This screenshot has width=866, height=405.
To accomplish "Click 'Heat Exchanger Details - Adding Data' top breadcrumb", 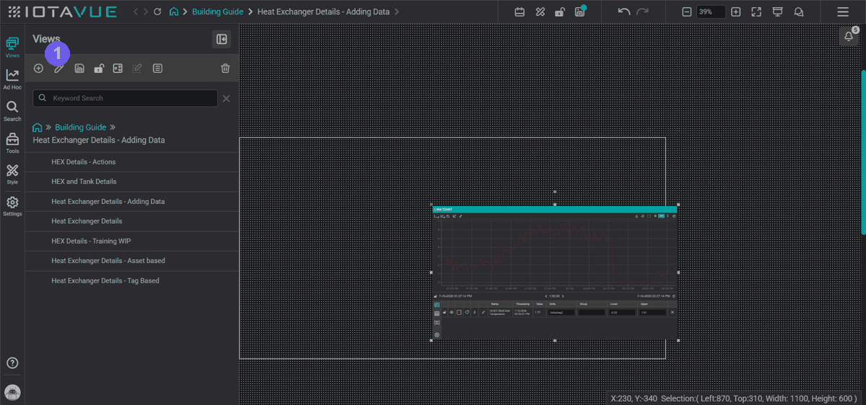I will tap(324, 12).
